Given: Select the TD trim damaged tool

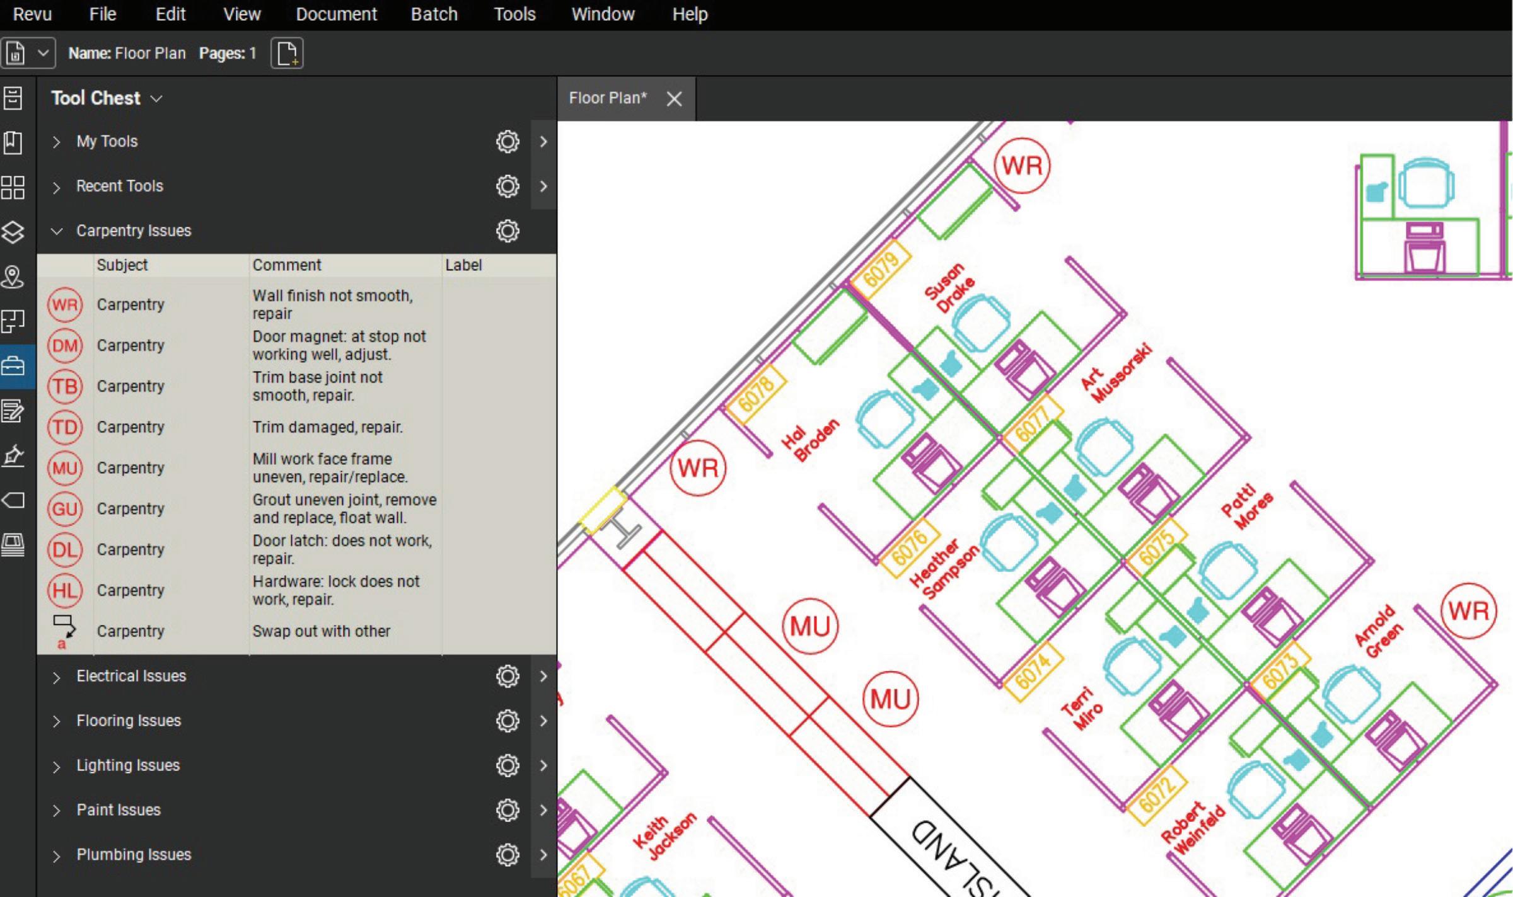Looking at the screenshot, I should (65, 427).
